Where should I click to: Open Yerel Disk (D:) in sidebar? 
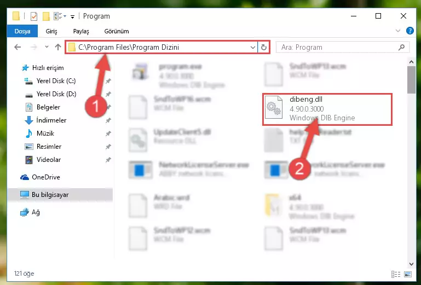click(50, 94)
